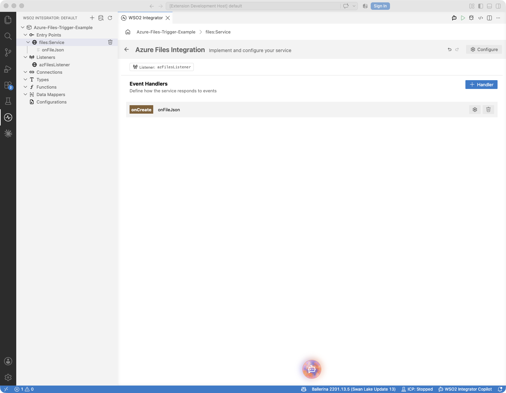This screenshot has width=506, height=393.
Task: Click the title bar command center search field
Action: click(253, 6)
